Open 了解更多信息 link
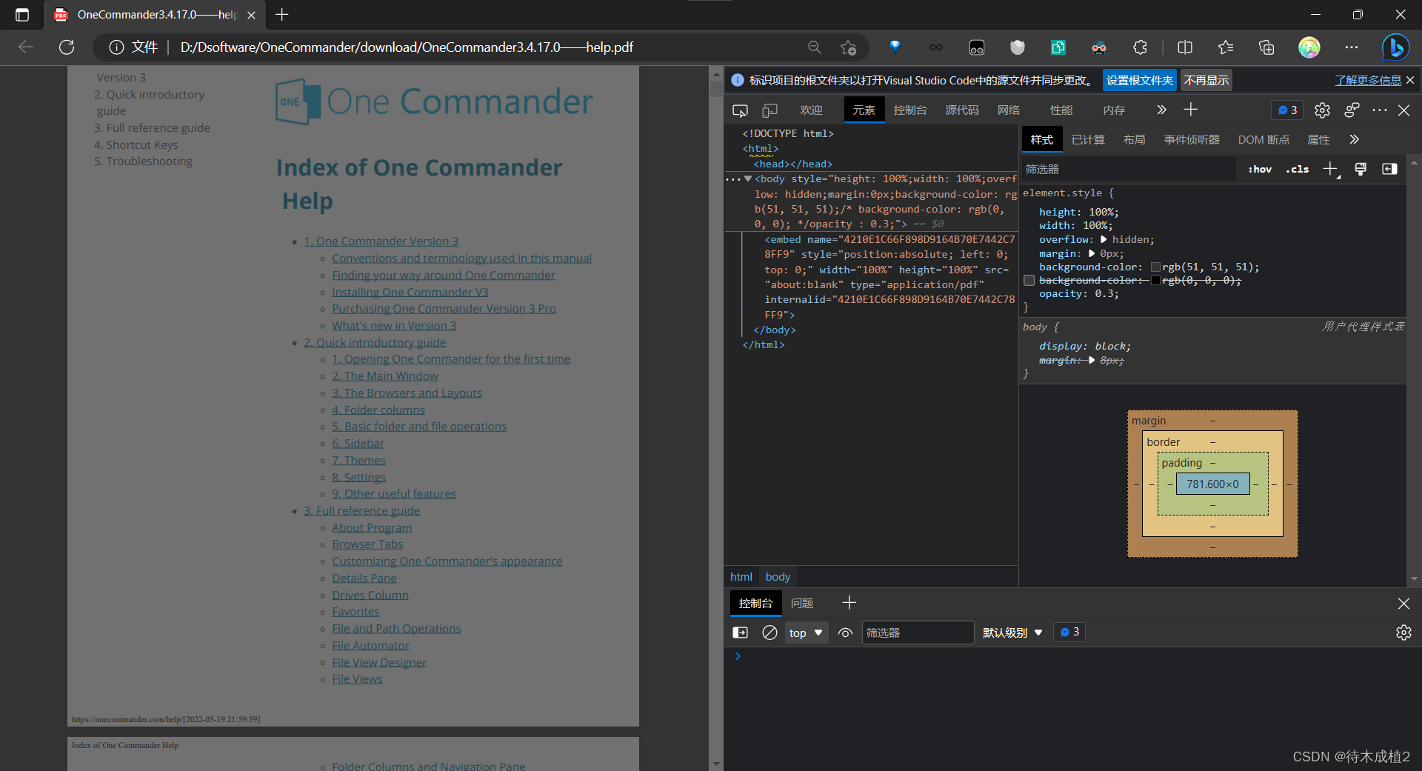The width and height of the screenshot is (1422, 771). 1368,81
